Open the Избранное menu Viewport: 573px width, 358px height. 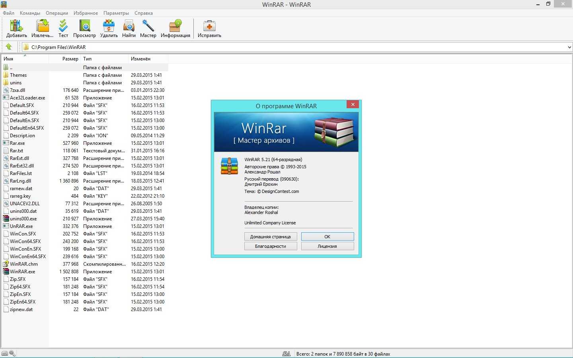point(86,13)
